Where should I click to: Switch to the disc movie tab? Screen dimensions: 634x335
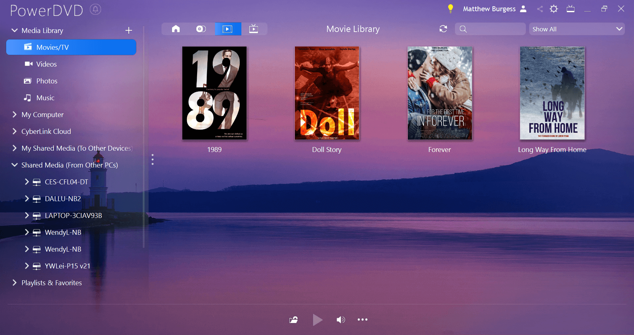tap(201, 29)
